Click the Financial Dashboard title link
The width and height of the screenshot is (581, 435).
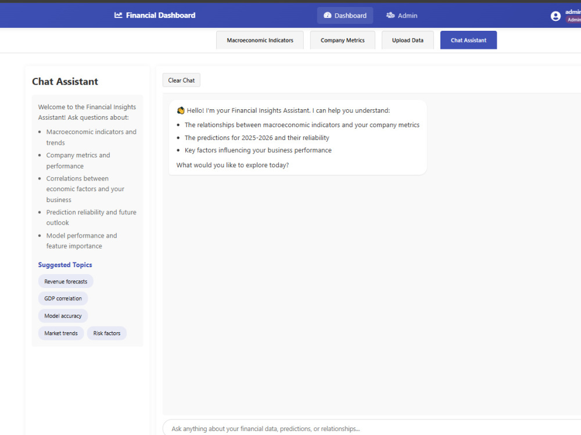pos(160,15)
